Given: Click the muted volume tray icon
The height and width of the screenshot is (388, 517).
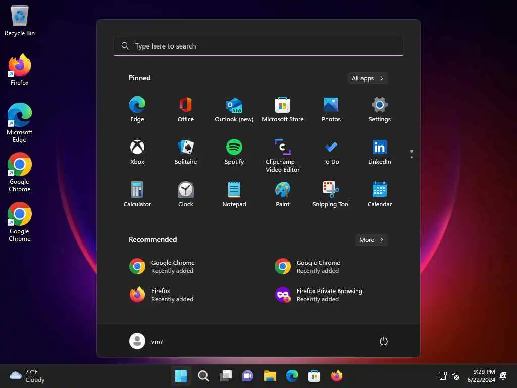Looking at the screenshot, I should pos(455,376).
